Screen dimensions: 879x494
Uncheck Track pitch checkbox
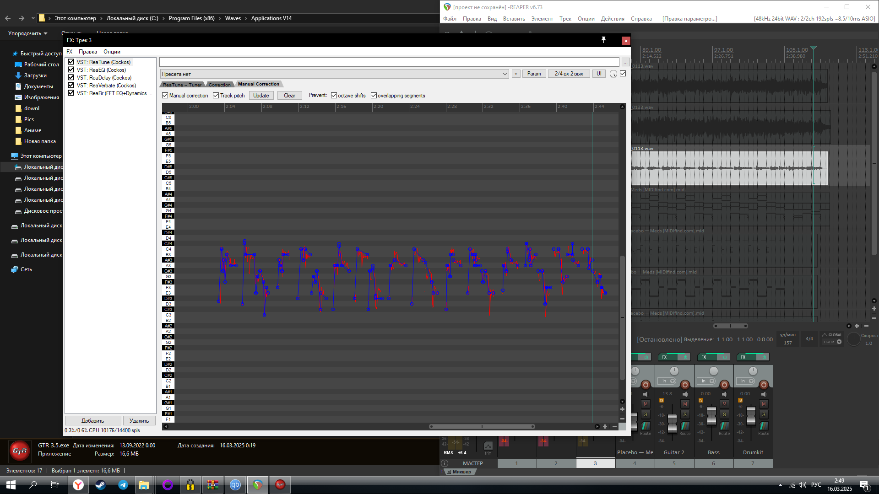coord(216,96)
